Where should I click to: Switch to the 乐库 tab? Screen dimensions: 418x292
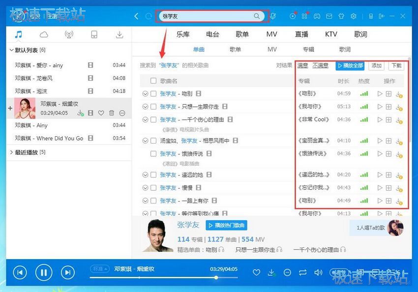[183, 34]
